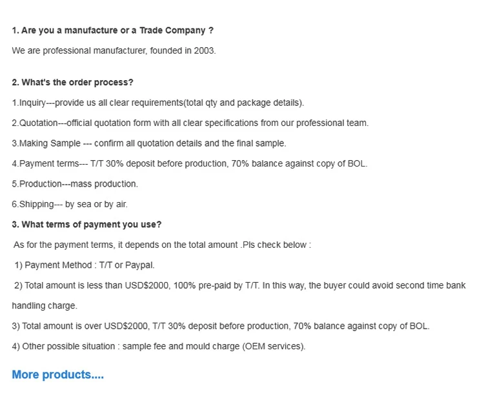This screenshot has height=397, width=484.
Task: Click the 'What's the order process?' heading
Action: coord(72,83)
